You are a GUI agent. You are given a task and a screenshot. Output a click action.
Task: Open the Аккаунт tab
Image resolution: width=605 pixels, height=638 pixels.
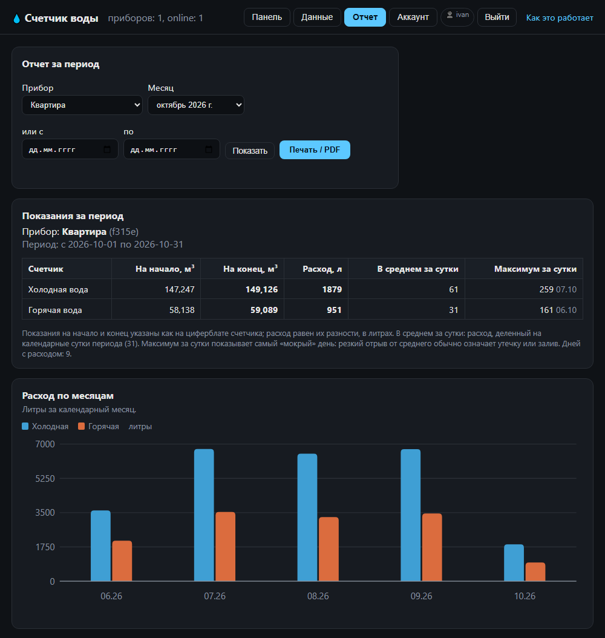click(x=413, y=17)
